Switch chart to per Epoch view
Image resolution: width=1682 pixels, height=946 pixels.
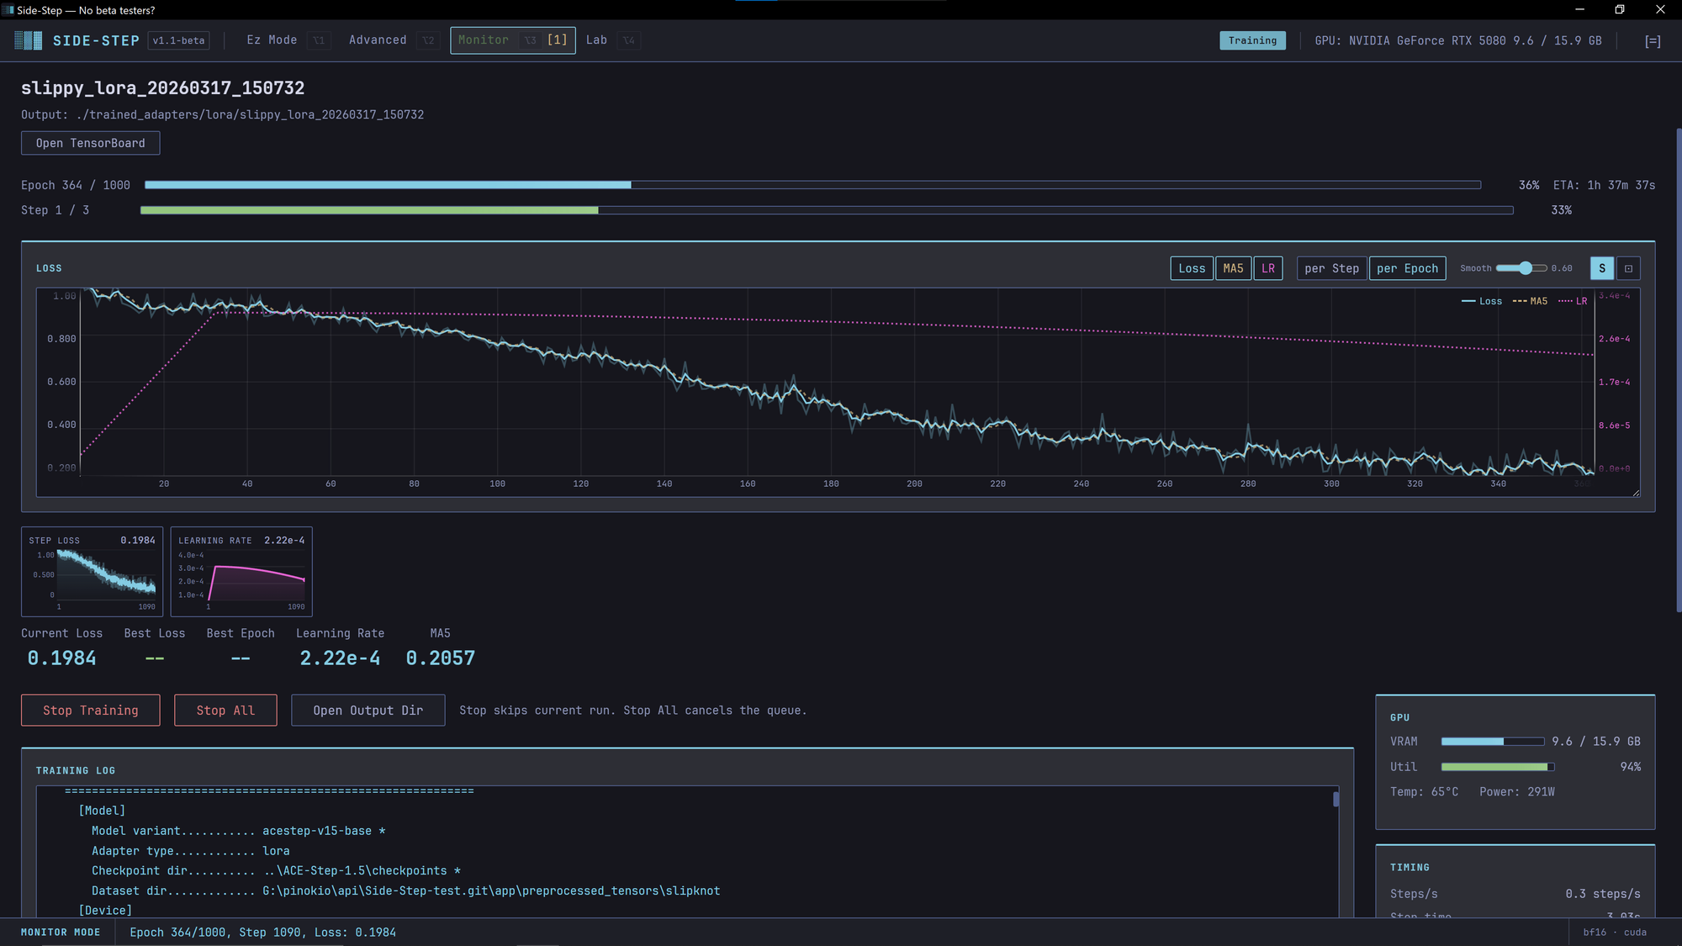pos(1407,268)
